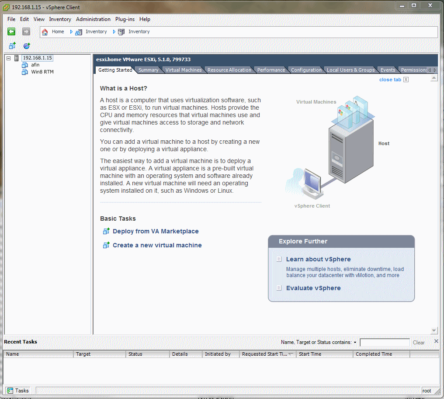The width and height of the screenshot is (444, 399).
Task: Click the host icon beside 192.168.1.15
Action: (x=16, y=57)
